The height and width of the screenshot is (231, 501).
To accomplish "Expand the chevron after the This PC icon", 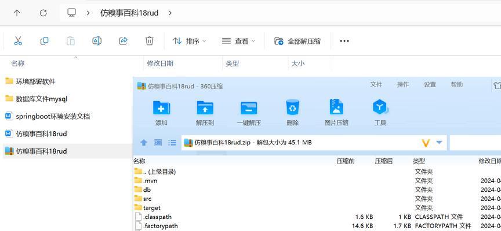I will click(x=88, y=13).
